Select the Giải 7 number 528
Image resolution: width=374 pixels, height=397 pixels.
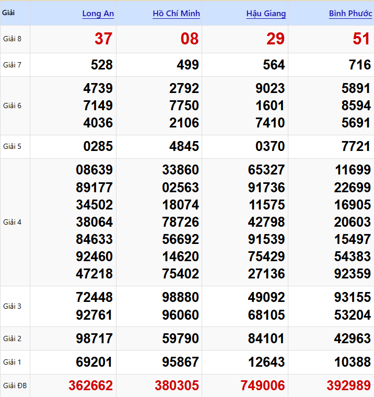101,65
